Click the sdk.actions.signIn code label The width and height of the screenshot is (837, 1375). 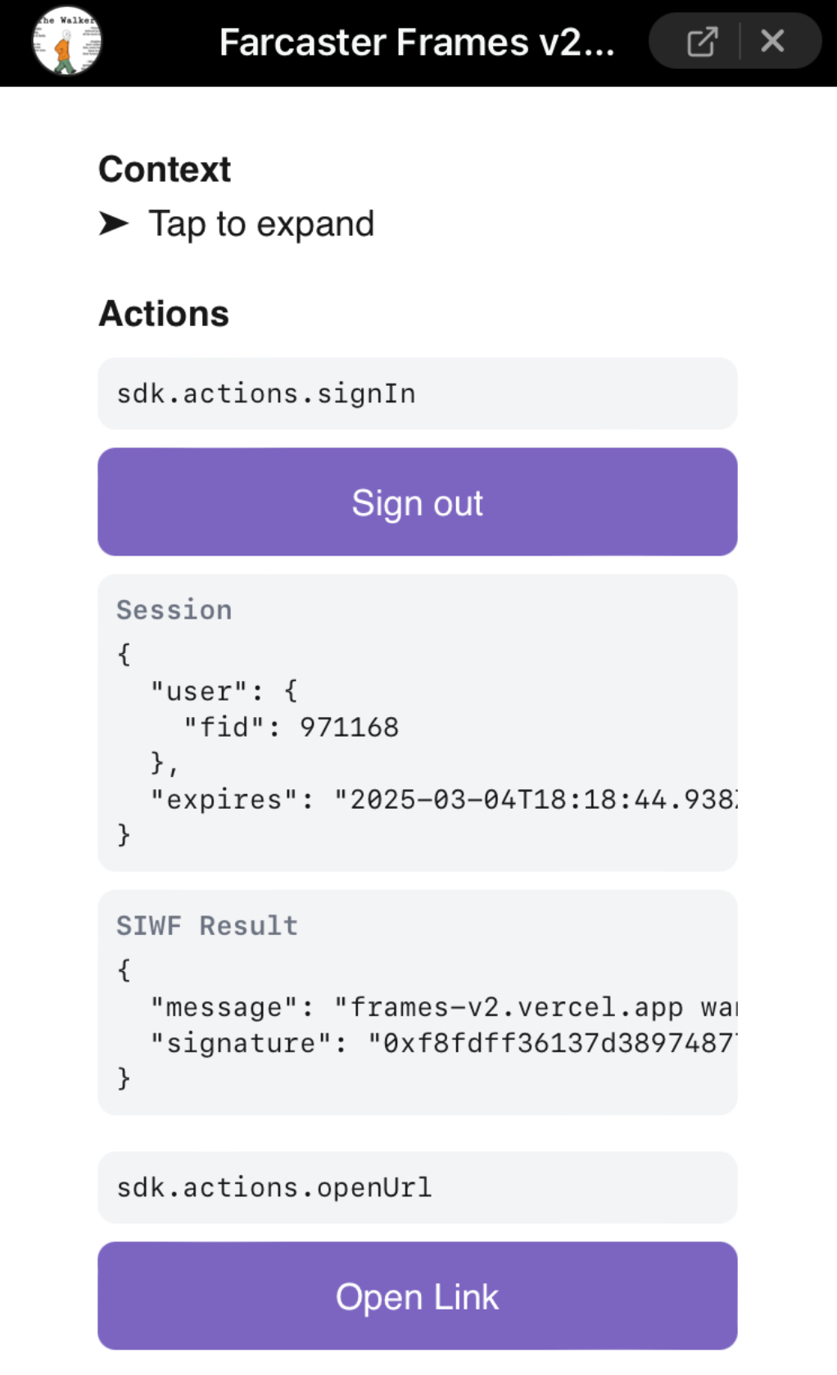(266, 394)
